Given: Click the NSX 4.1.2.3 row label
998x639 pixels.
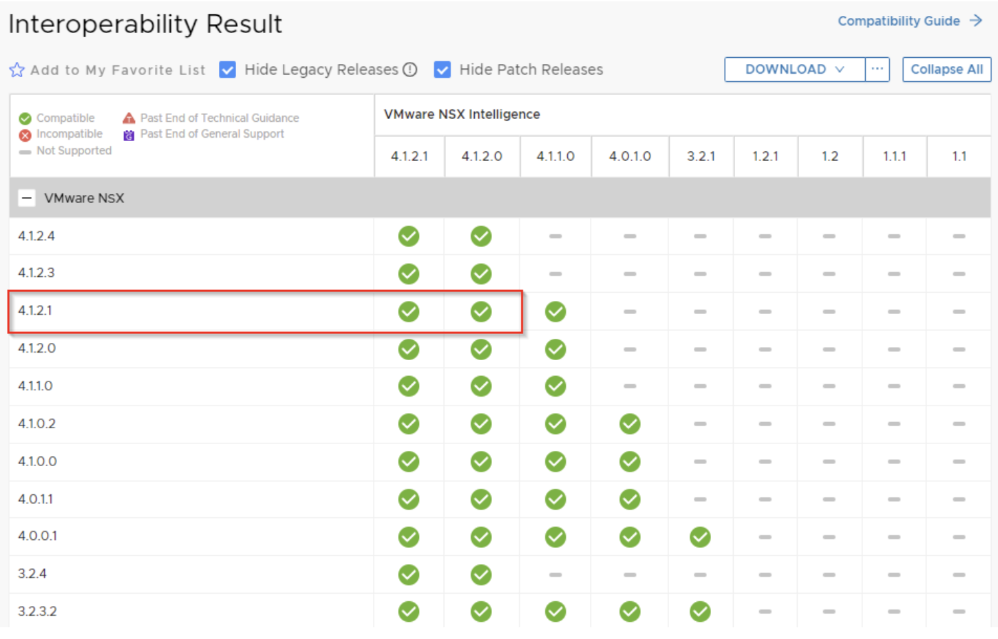Looking at the screenshot, I should tap(36, 273).
